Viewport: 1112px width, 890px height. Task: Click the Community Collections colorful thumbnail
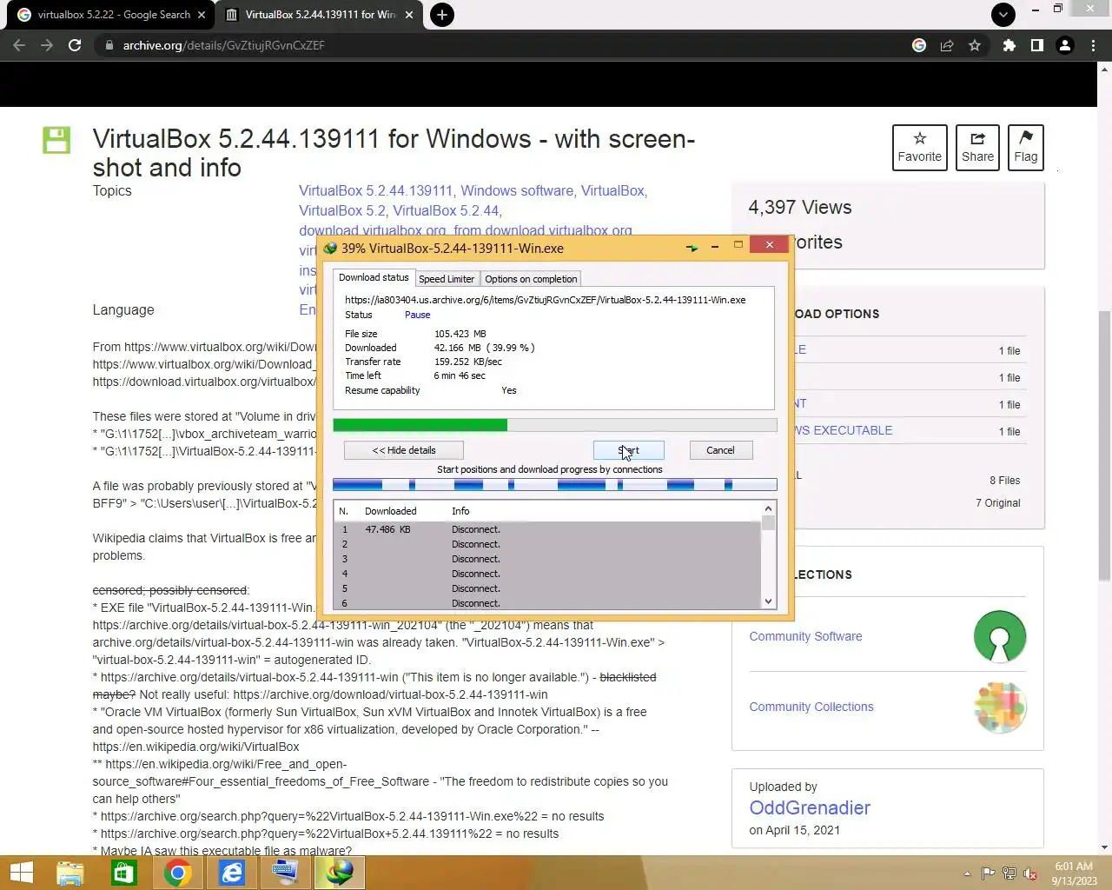(x=1000, y=707)
